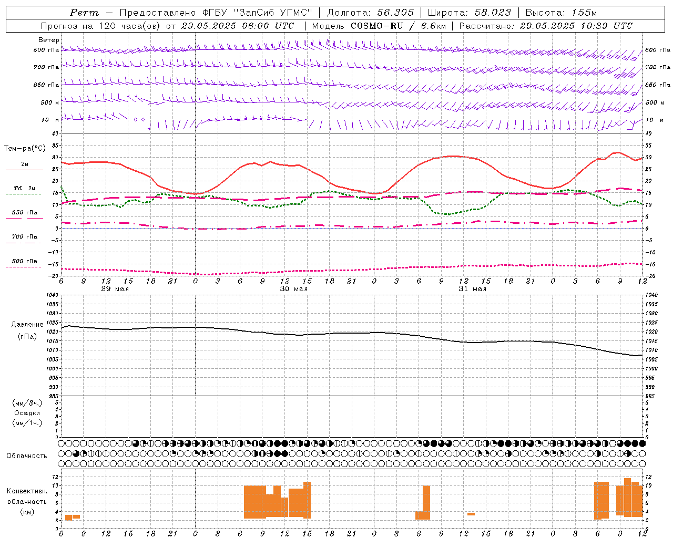The height and width of the screenshot is (538, 673).
Task: Click the "Td 2м" dew point legend label
Action: [25, 188]
